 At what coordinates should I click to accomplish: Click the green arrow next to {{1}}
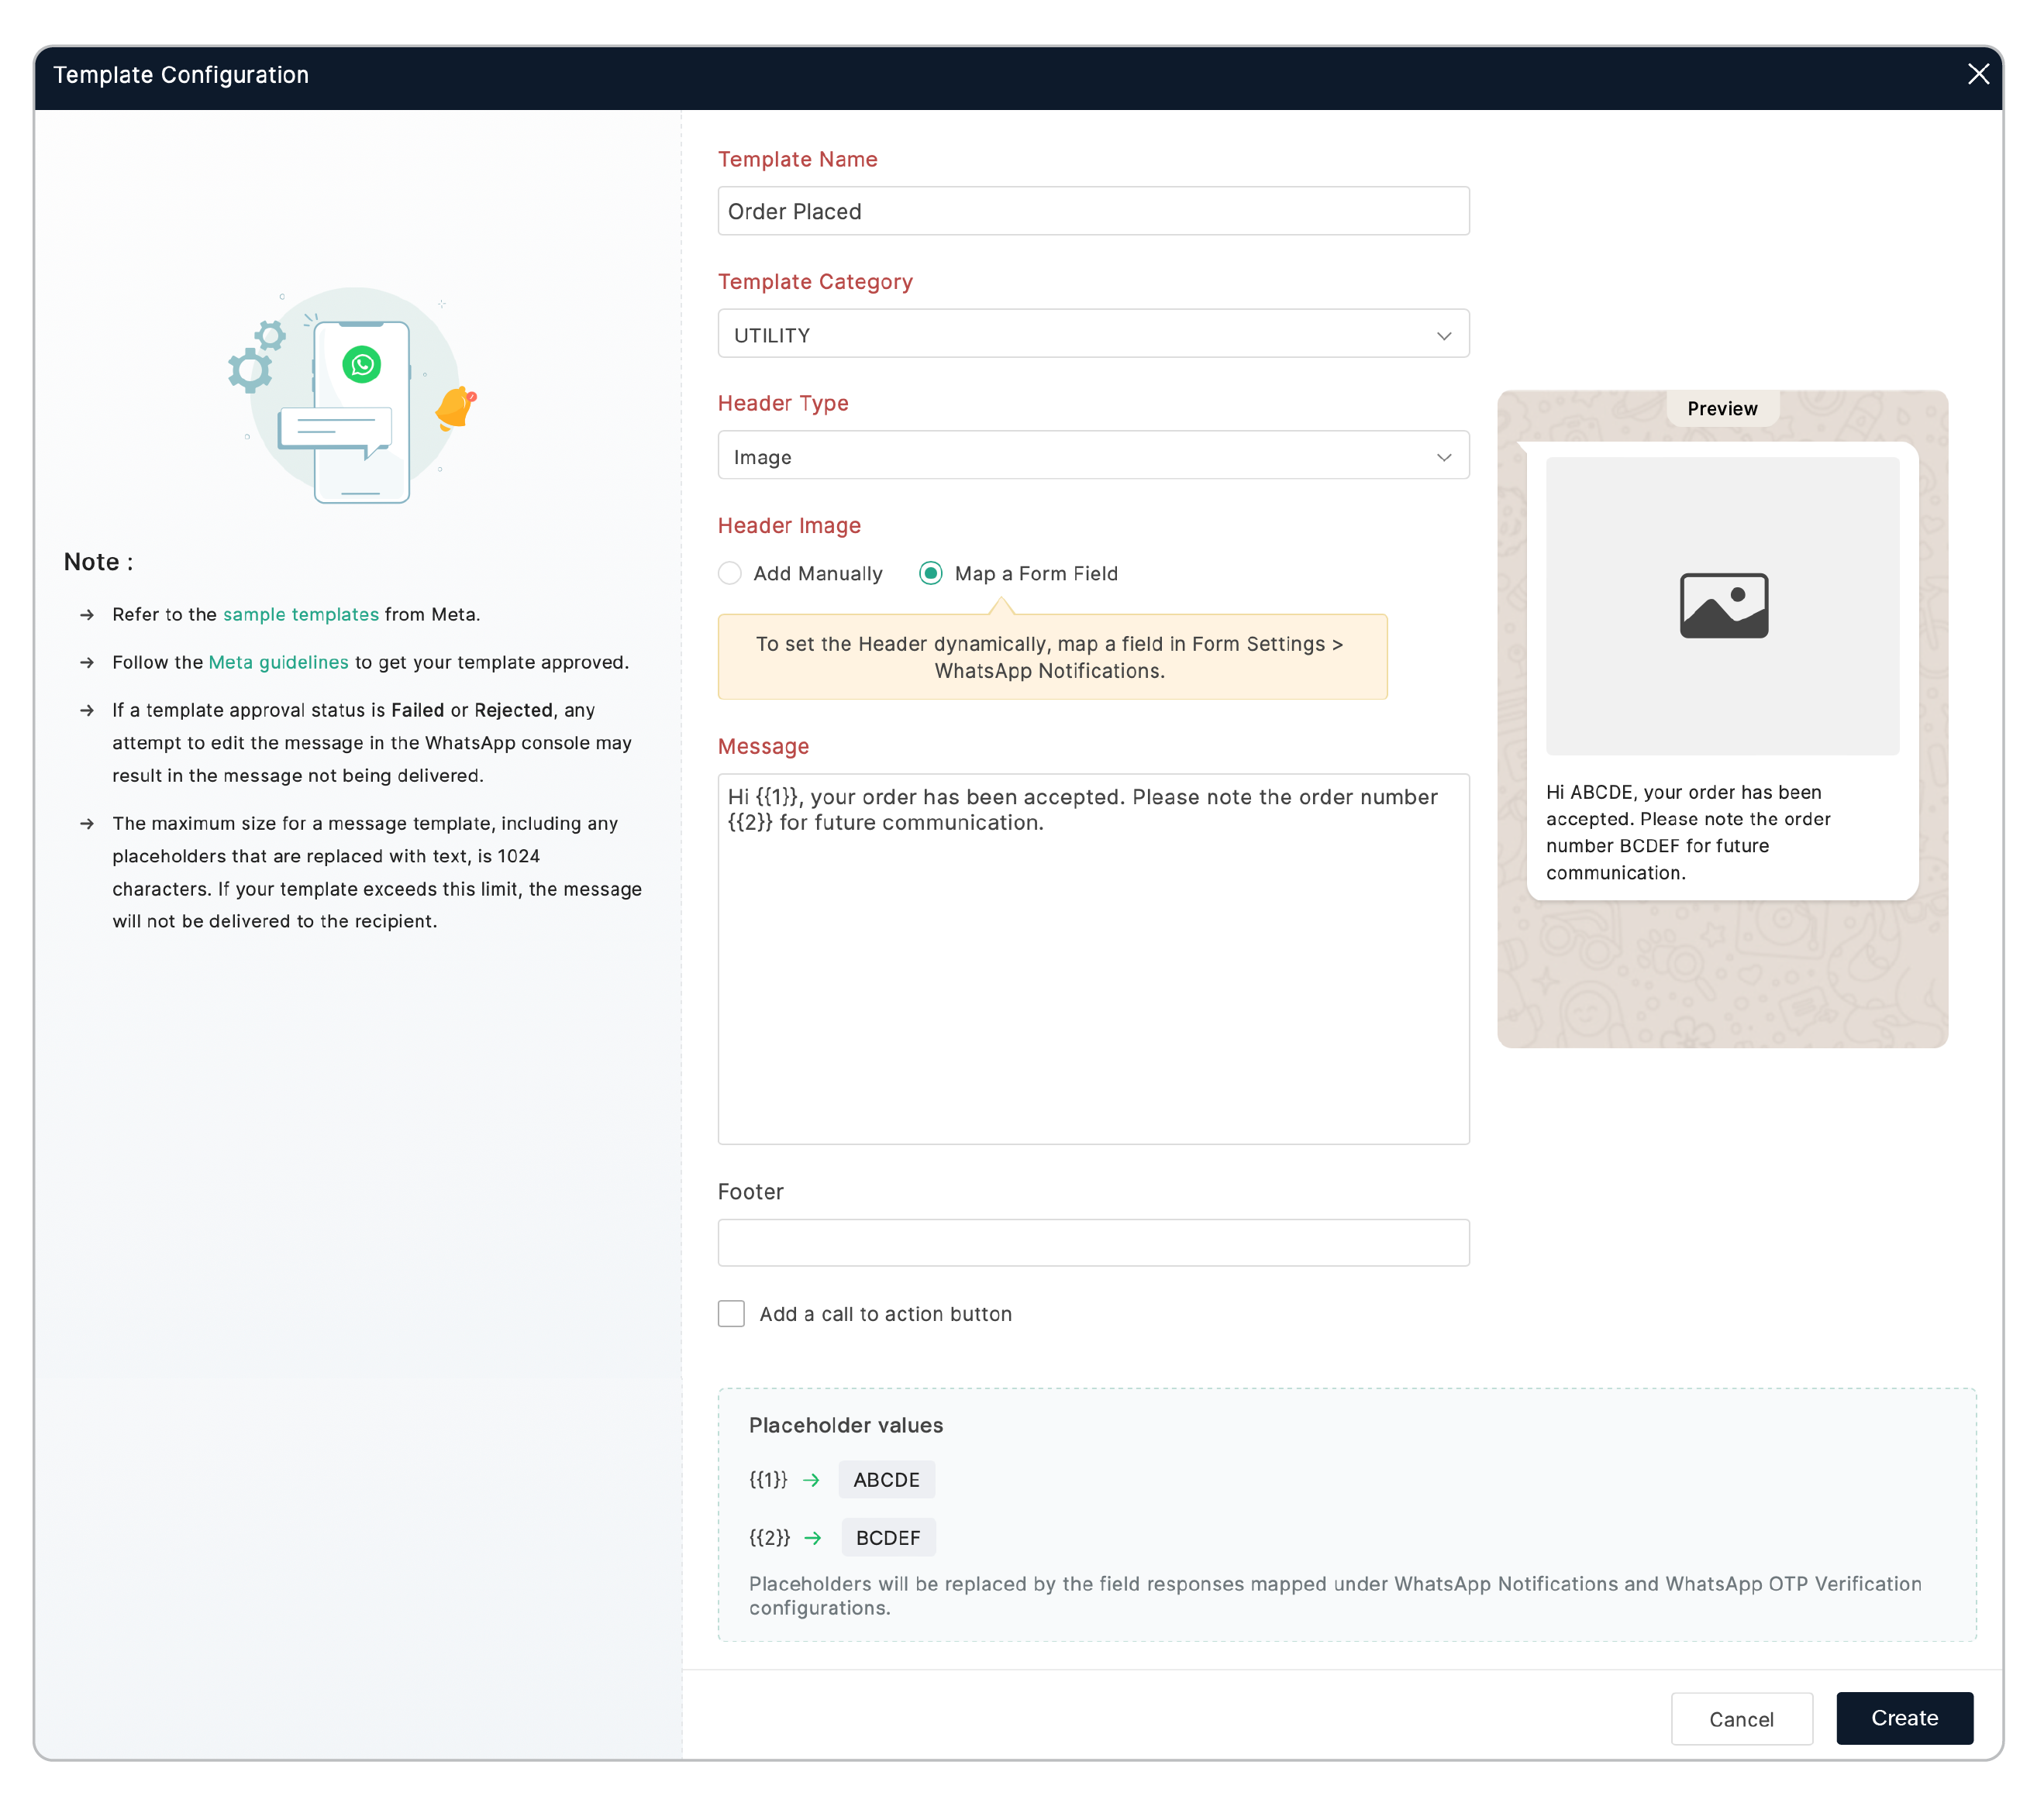click(x=811, y=1480)
